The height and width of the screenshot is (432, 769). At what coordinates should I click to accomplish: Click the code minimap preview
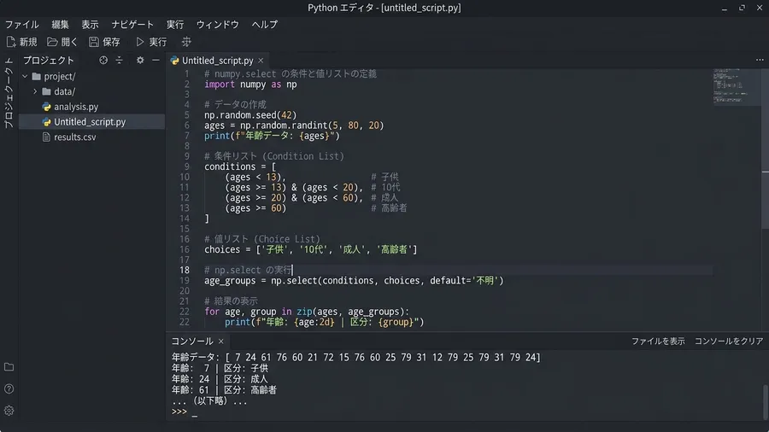(x=737, y=86)
